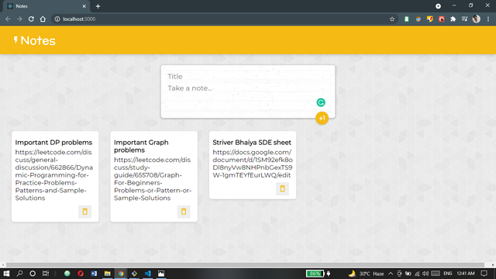Open the media control queue icon
Viewport: 496px width, 279px height.
(464, 19)
